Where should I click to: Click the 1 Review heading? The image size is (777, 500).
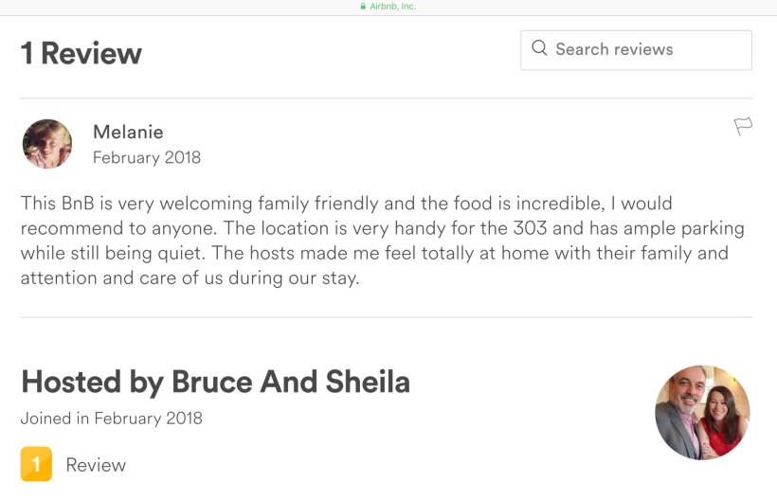[81, 53]
